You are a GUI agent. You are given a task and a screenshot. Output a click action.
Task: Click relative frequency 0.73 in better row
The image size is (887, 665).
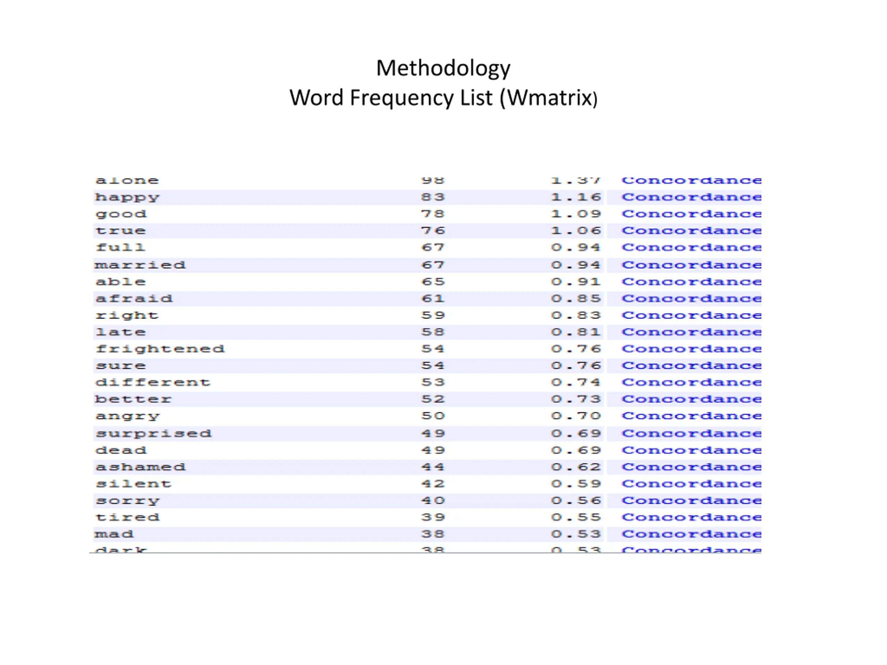point(576,400)
